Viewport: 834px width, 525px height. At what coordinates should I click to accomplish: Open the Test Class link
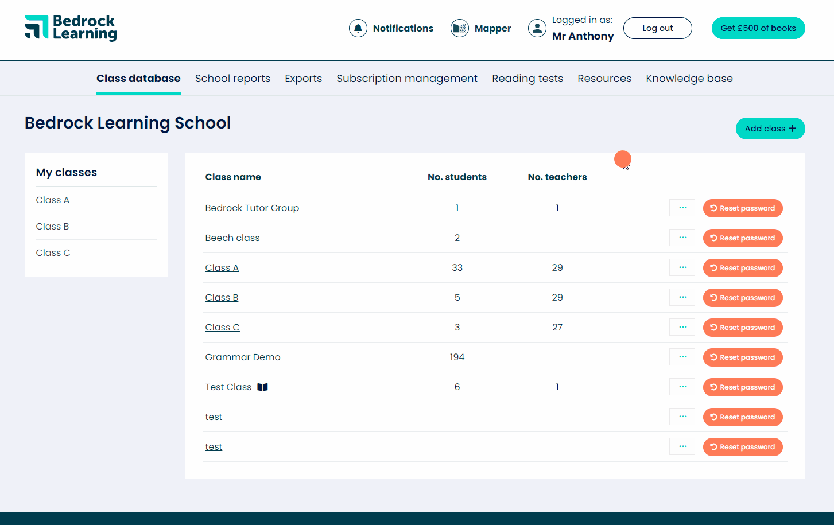pos(228,387)
